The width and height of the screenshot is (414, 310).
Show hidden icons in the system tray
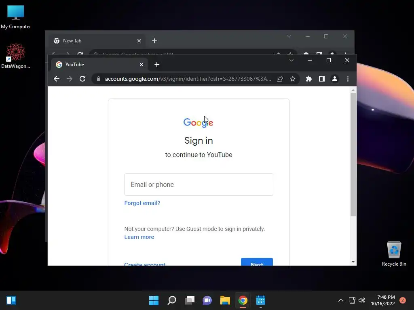[341, 300]
